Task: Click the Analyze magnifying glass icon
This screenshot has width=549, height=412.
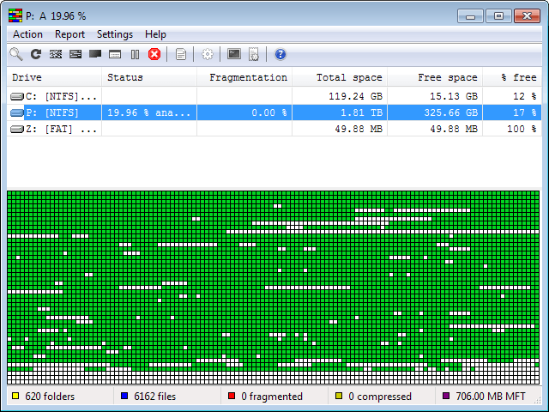Action: click(x=15, y=54)
